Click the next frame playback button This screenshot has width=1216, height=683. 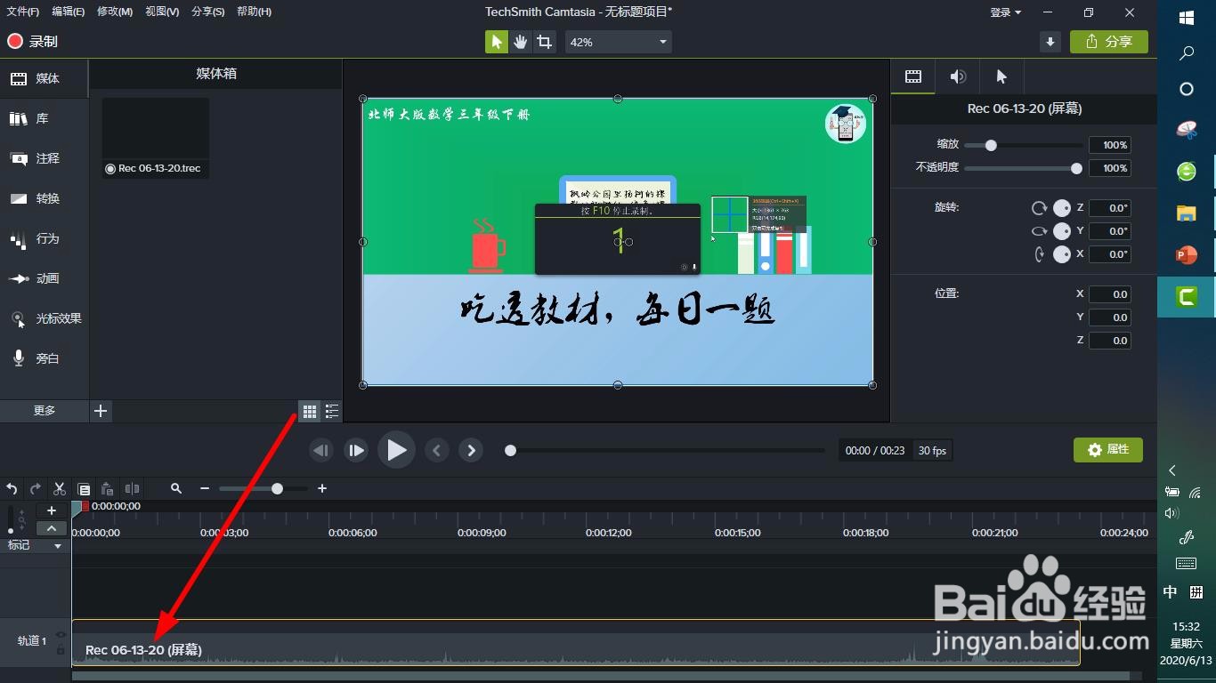356,450
